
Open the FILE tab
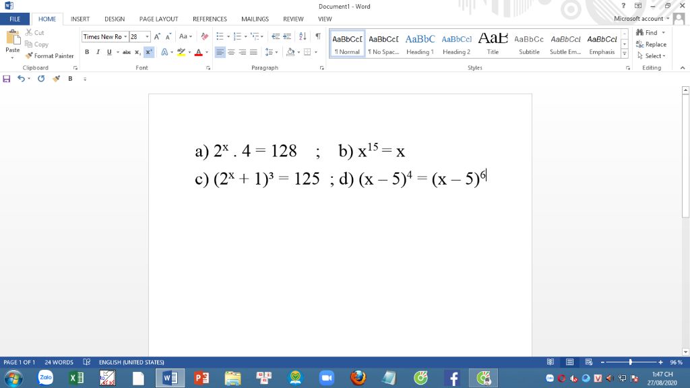pyautogui.click(x=15, y=19)
